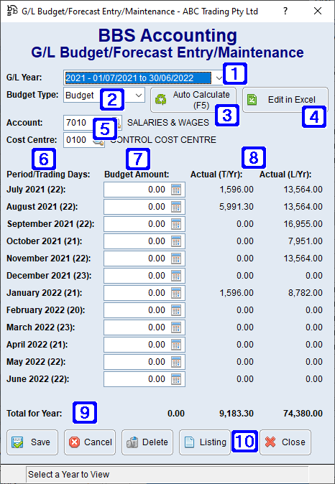Click the SALARIES & WAGES account name
The height and width of the screenshot is (484, 335).
click(168, 123)
